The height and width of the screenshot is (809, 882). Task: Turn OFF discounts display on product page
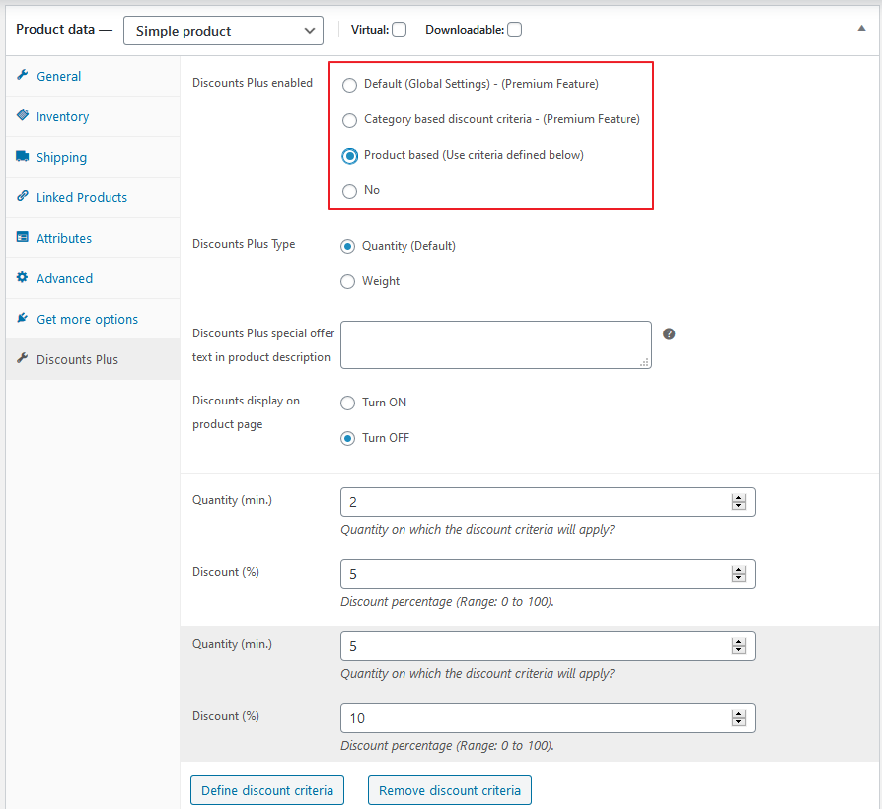point(347,438)
